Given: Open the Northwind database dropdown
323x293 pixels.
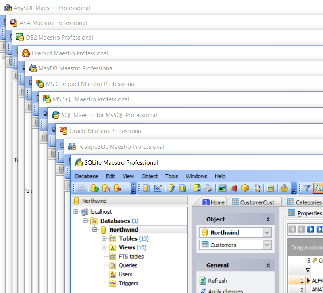Looking at the screenshot, I should tap(267, 232).
